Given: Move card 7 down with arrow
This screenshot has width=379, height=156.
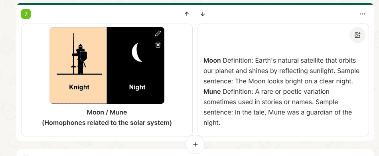Looking at the screenshot, I should pos(203,14).
